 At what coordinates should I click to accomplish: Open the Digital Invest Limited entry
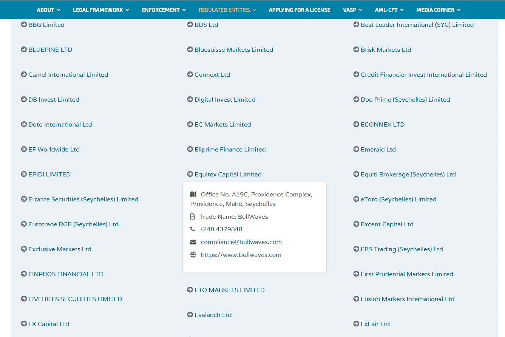pyautogui.click(x=225, y=99)
